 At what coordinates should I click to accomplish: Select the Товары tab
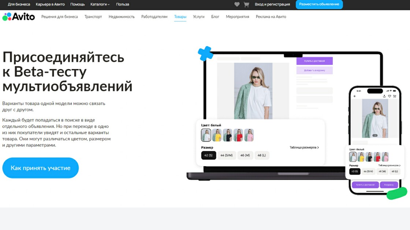(x=180, y=17)
